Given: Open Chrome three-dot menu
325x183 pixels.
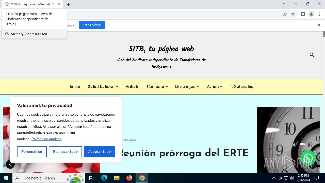Looking at the screenshot, I should pos(319,14).
